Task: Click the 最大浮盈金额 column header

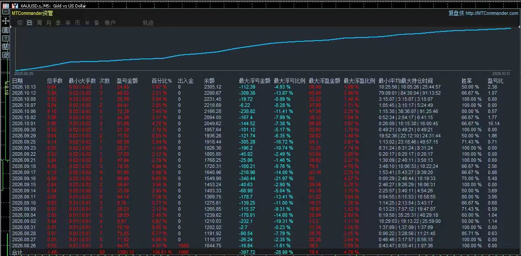Action: (324, 81)
